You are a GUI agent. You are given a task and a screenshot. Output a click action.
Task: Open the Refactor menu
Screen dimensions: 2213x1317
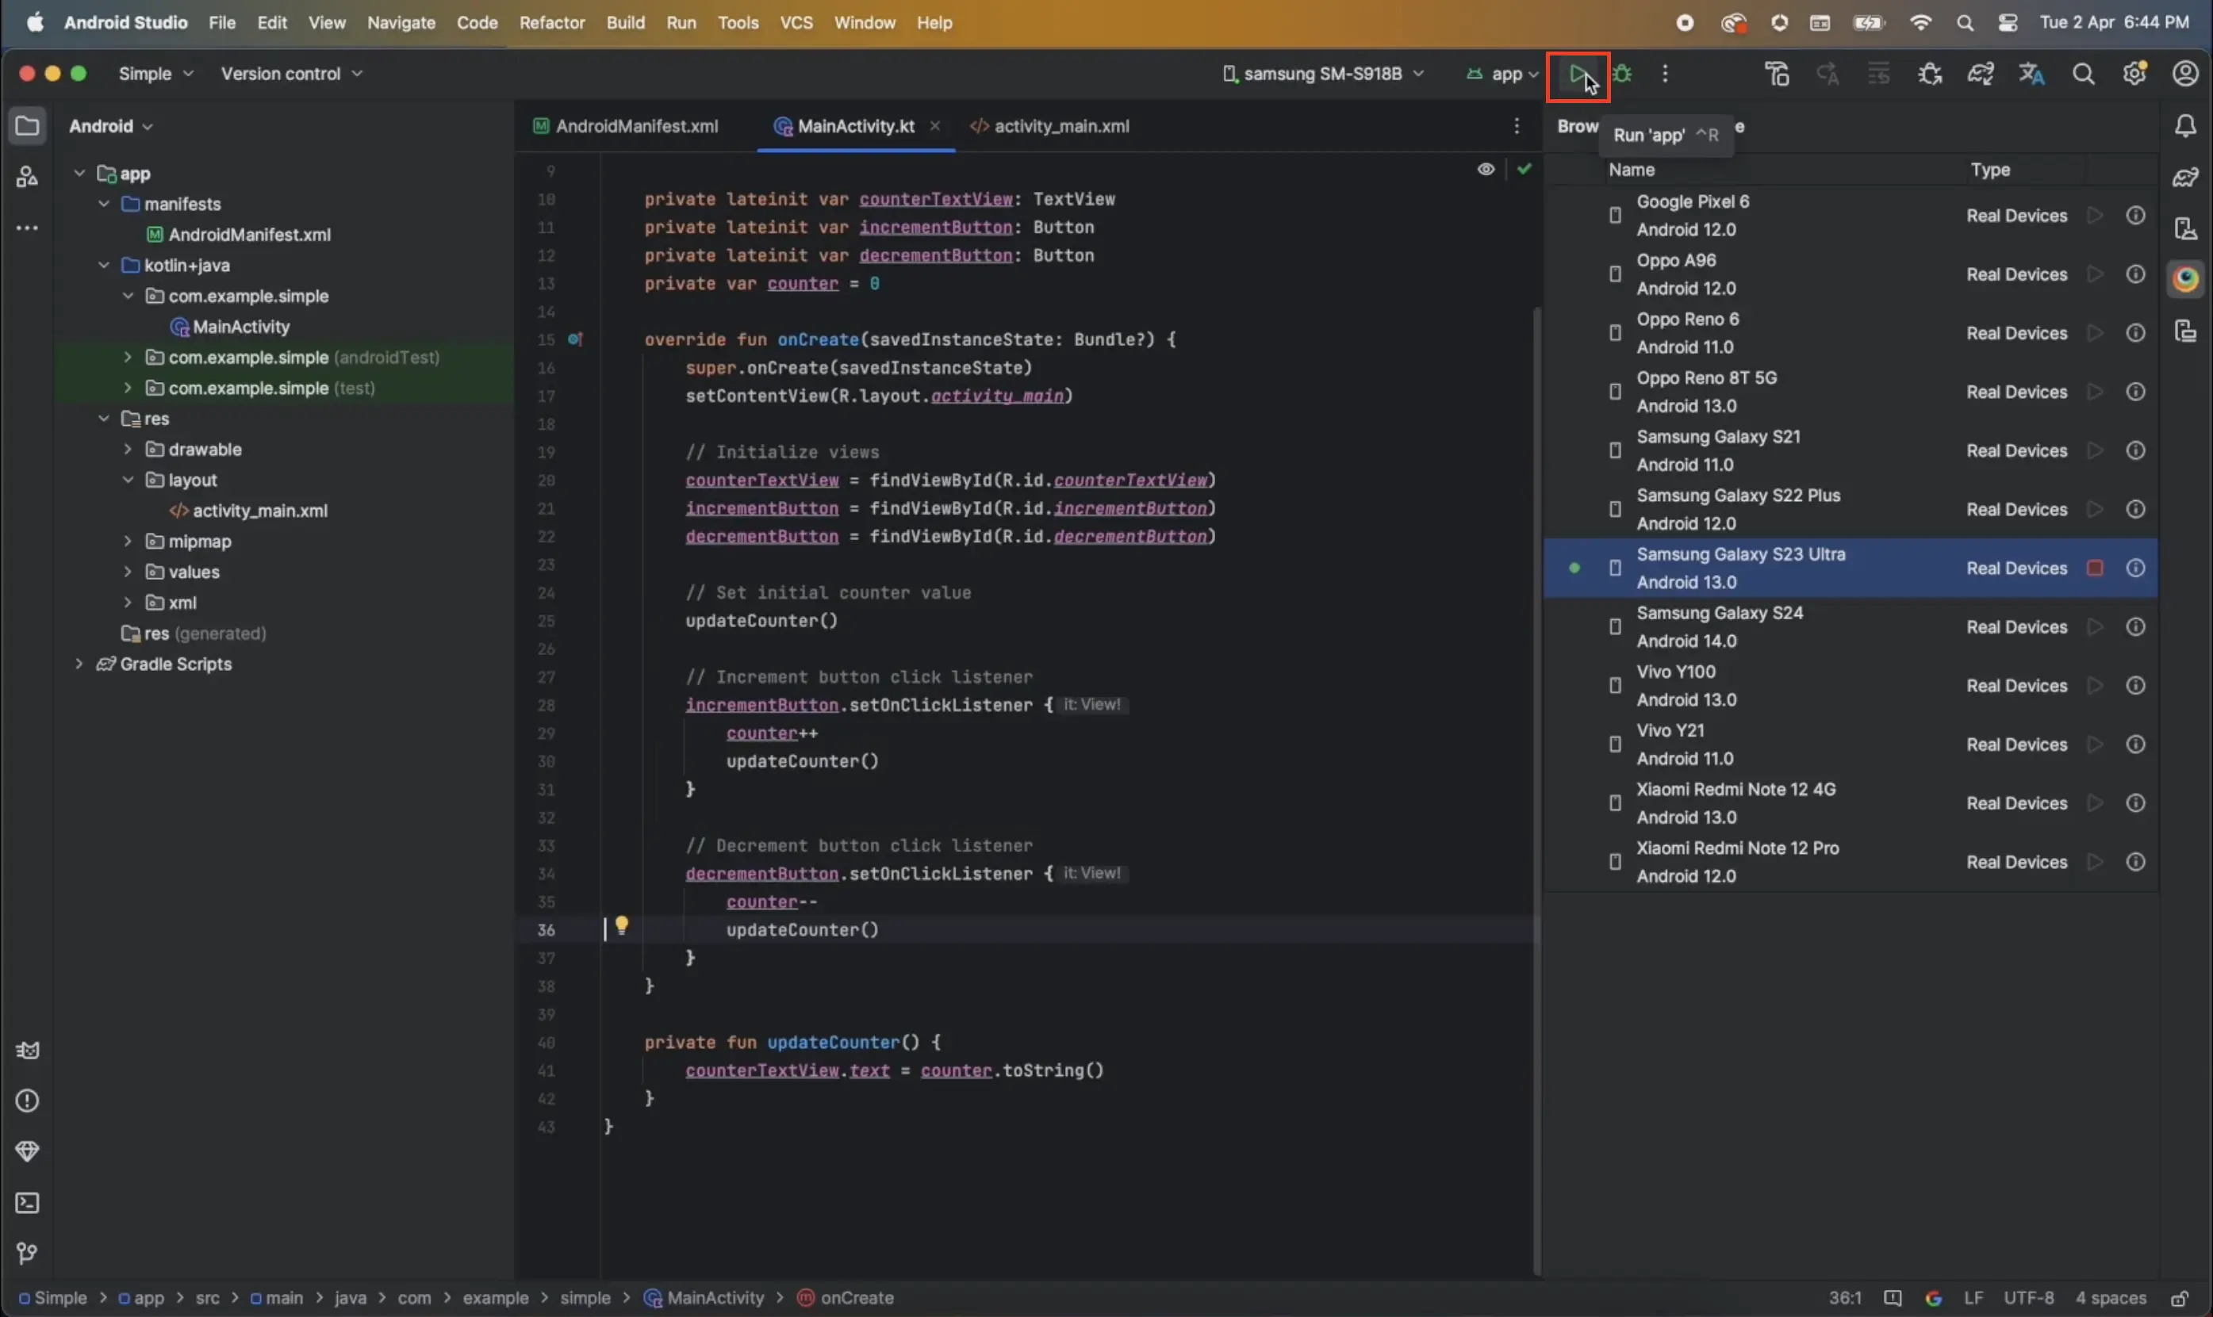pyautogui.click(x=551, y=22)
